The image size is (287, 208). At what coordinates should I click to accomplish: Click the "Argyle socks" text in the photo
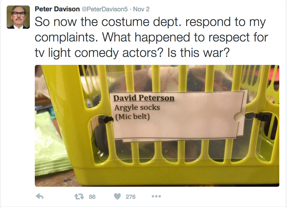(x=137, y=108)
